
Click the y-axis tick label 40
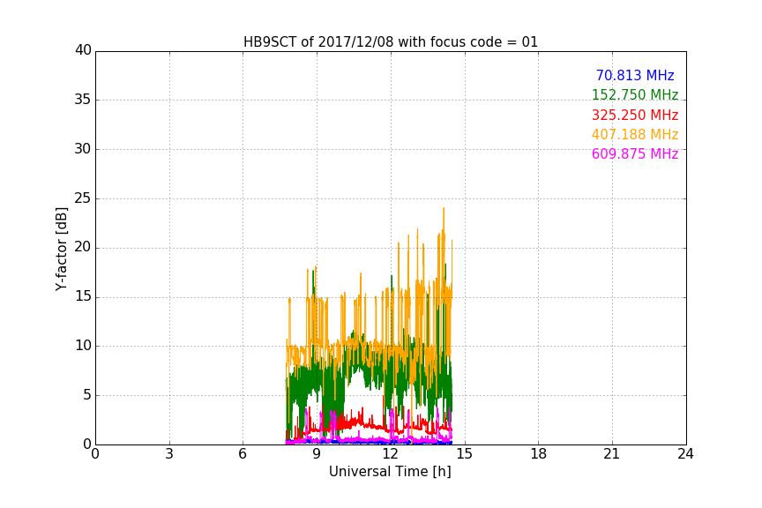(83, 50)
